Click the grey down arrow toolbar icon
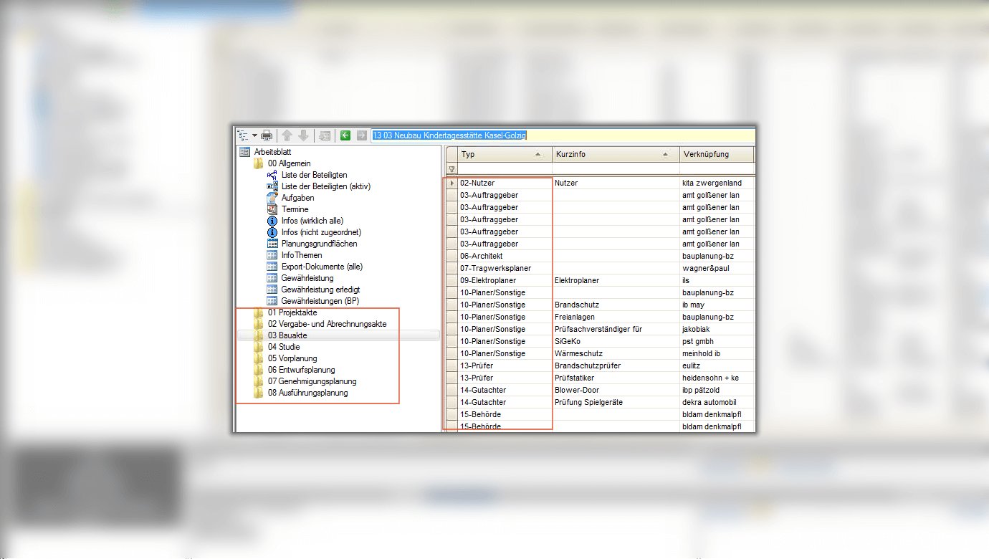Screen dimensions: 989x559 point(303,135)
